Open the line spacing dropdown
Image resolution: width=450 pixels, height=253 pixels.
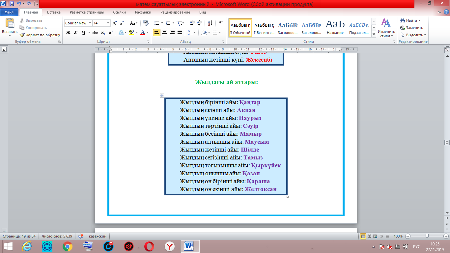[191, 33]
